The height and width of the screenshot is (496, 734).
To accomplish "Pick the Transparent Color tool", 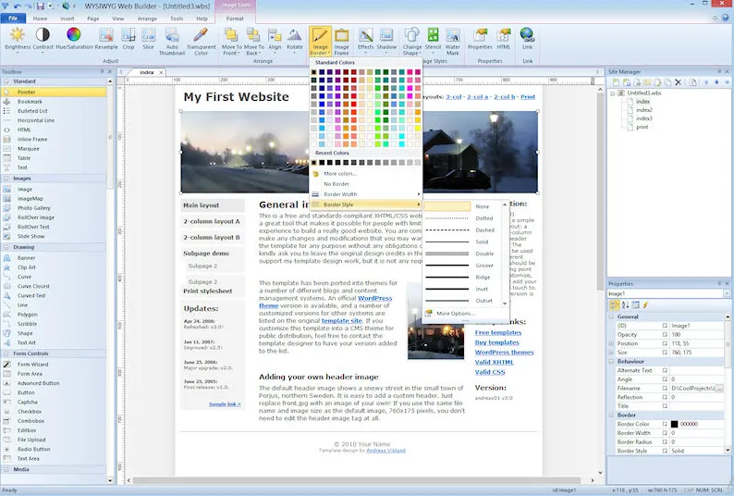I will (x=201, y=34).
